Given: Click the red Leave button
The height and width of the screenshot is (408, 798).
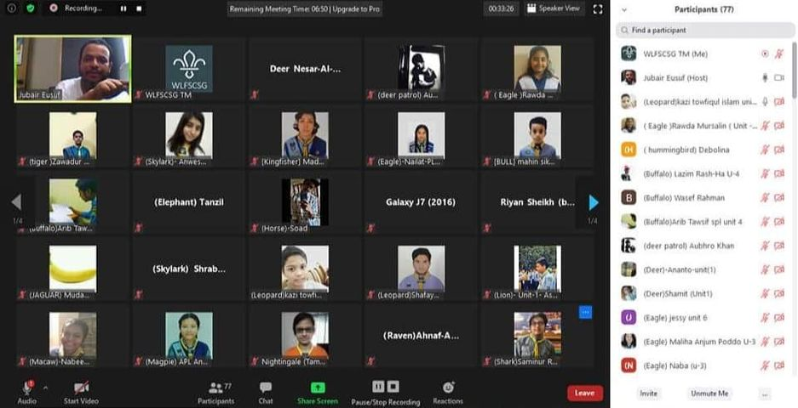Looking at the screenshot, I should pos(584,393).
